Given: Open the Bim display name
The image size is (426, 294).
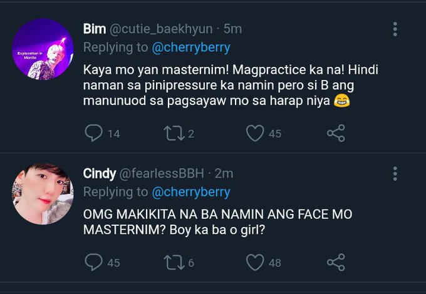Looking at the screenshot, I should click(x=95, y=29).
